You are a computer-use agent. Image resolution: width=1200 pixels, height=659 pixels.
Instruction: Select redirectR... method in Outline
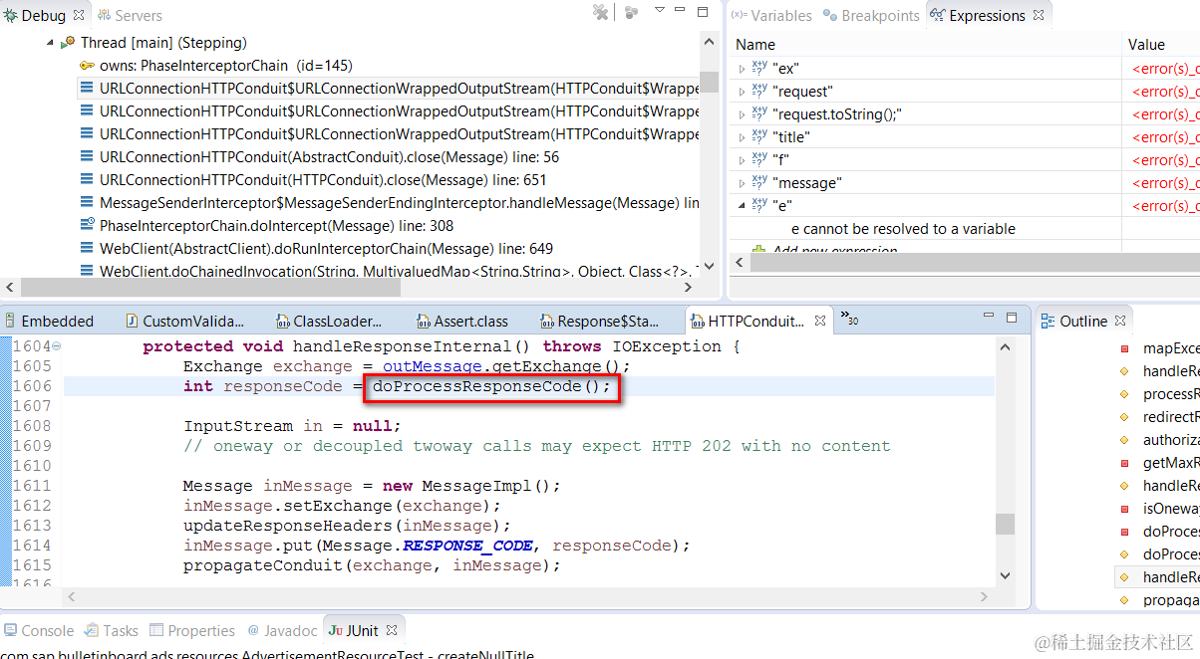(1170, 417)
